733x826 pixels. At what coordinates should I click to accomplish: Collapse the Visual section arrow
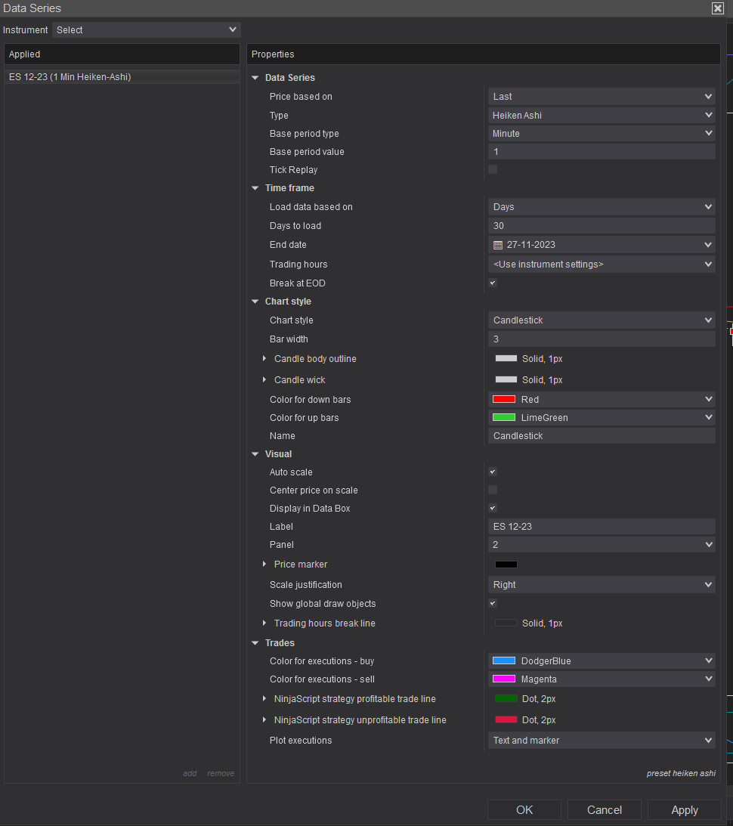255,454
